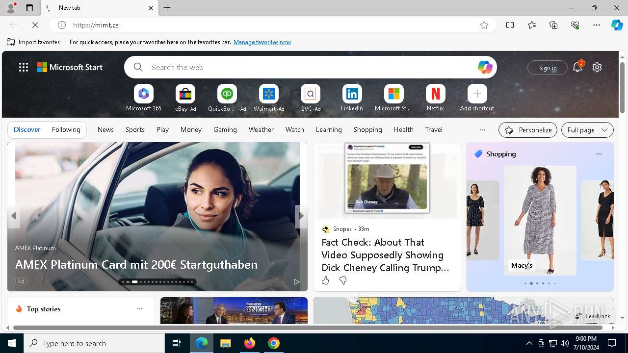Open the Microsoft 365 shortcut
The width and height of the screenshot is (628, 353).
(143, 94)
